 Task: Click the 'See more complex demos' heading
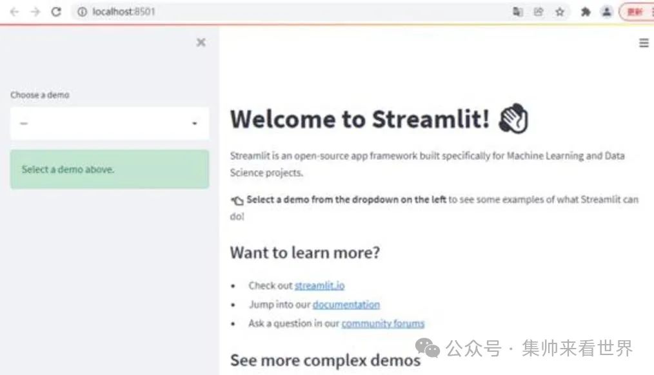[x=325, y=360]
